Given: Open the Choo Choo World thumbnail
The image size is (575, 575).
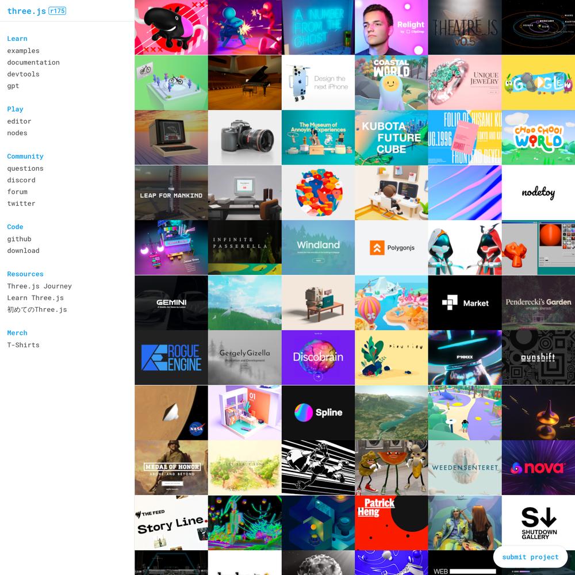Looking at the screenshot, I should [538, 137].
